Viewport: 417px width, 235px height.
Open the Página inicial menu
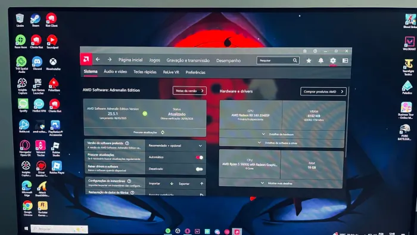click(130, 60)
